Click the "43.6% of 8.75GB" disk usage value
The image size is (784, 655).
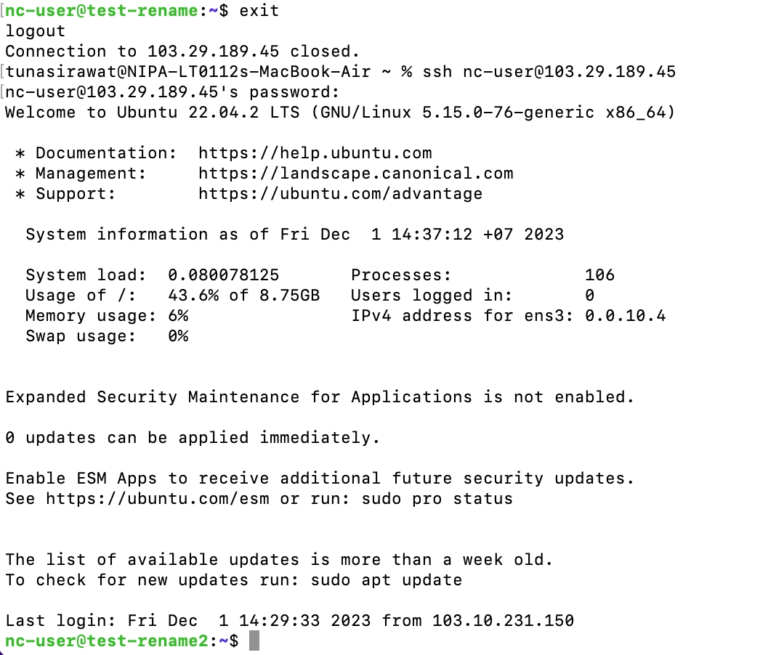pyautogui.click(x=243, y=296)
